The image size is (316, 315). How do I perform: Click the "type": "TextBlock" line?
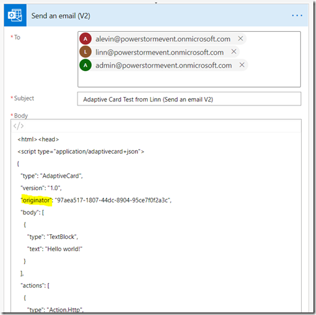pos(52,237)
